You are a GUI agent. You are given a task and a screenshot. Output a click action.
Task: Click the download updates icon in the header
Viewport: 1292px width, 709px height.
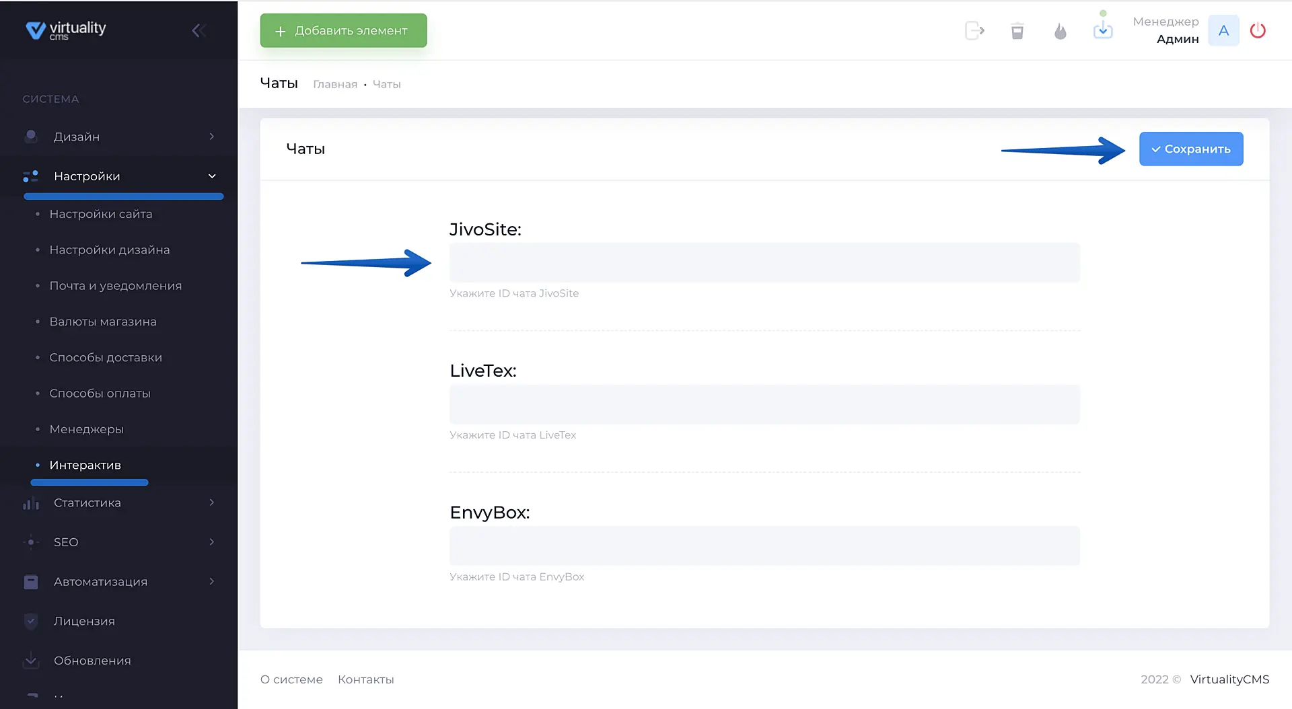1103,30
